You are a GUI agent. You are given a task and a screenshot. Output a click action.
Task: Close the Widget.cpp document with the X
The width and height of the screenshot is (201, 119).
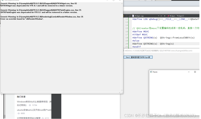pos(161,16)
